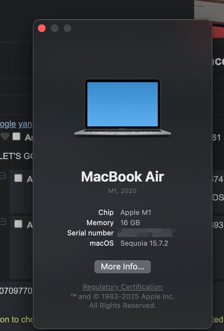The height and width of the screenshot is (331, 224).
Task: Open the More Info… button
Action: tap(123, 267)
